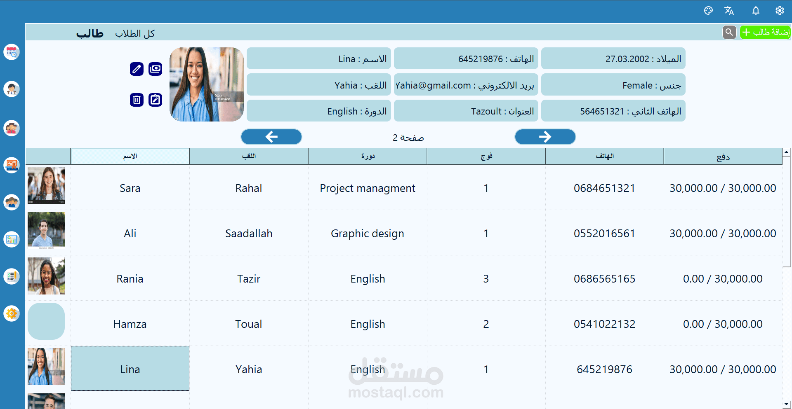Image resolution: width=792 pixels, height=409 pixels.
Task: Click Rania's payment 0.00 / 30,000.00
Action: tap(723, 278)
